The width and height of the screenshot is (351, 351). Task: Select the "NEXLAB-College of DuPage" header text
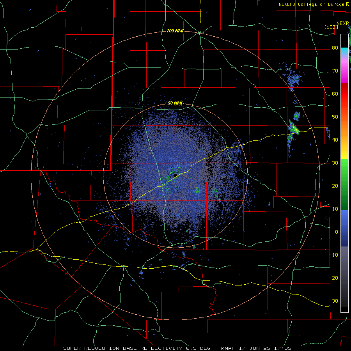[311, 4]
